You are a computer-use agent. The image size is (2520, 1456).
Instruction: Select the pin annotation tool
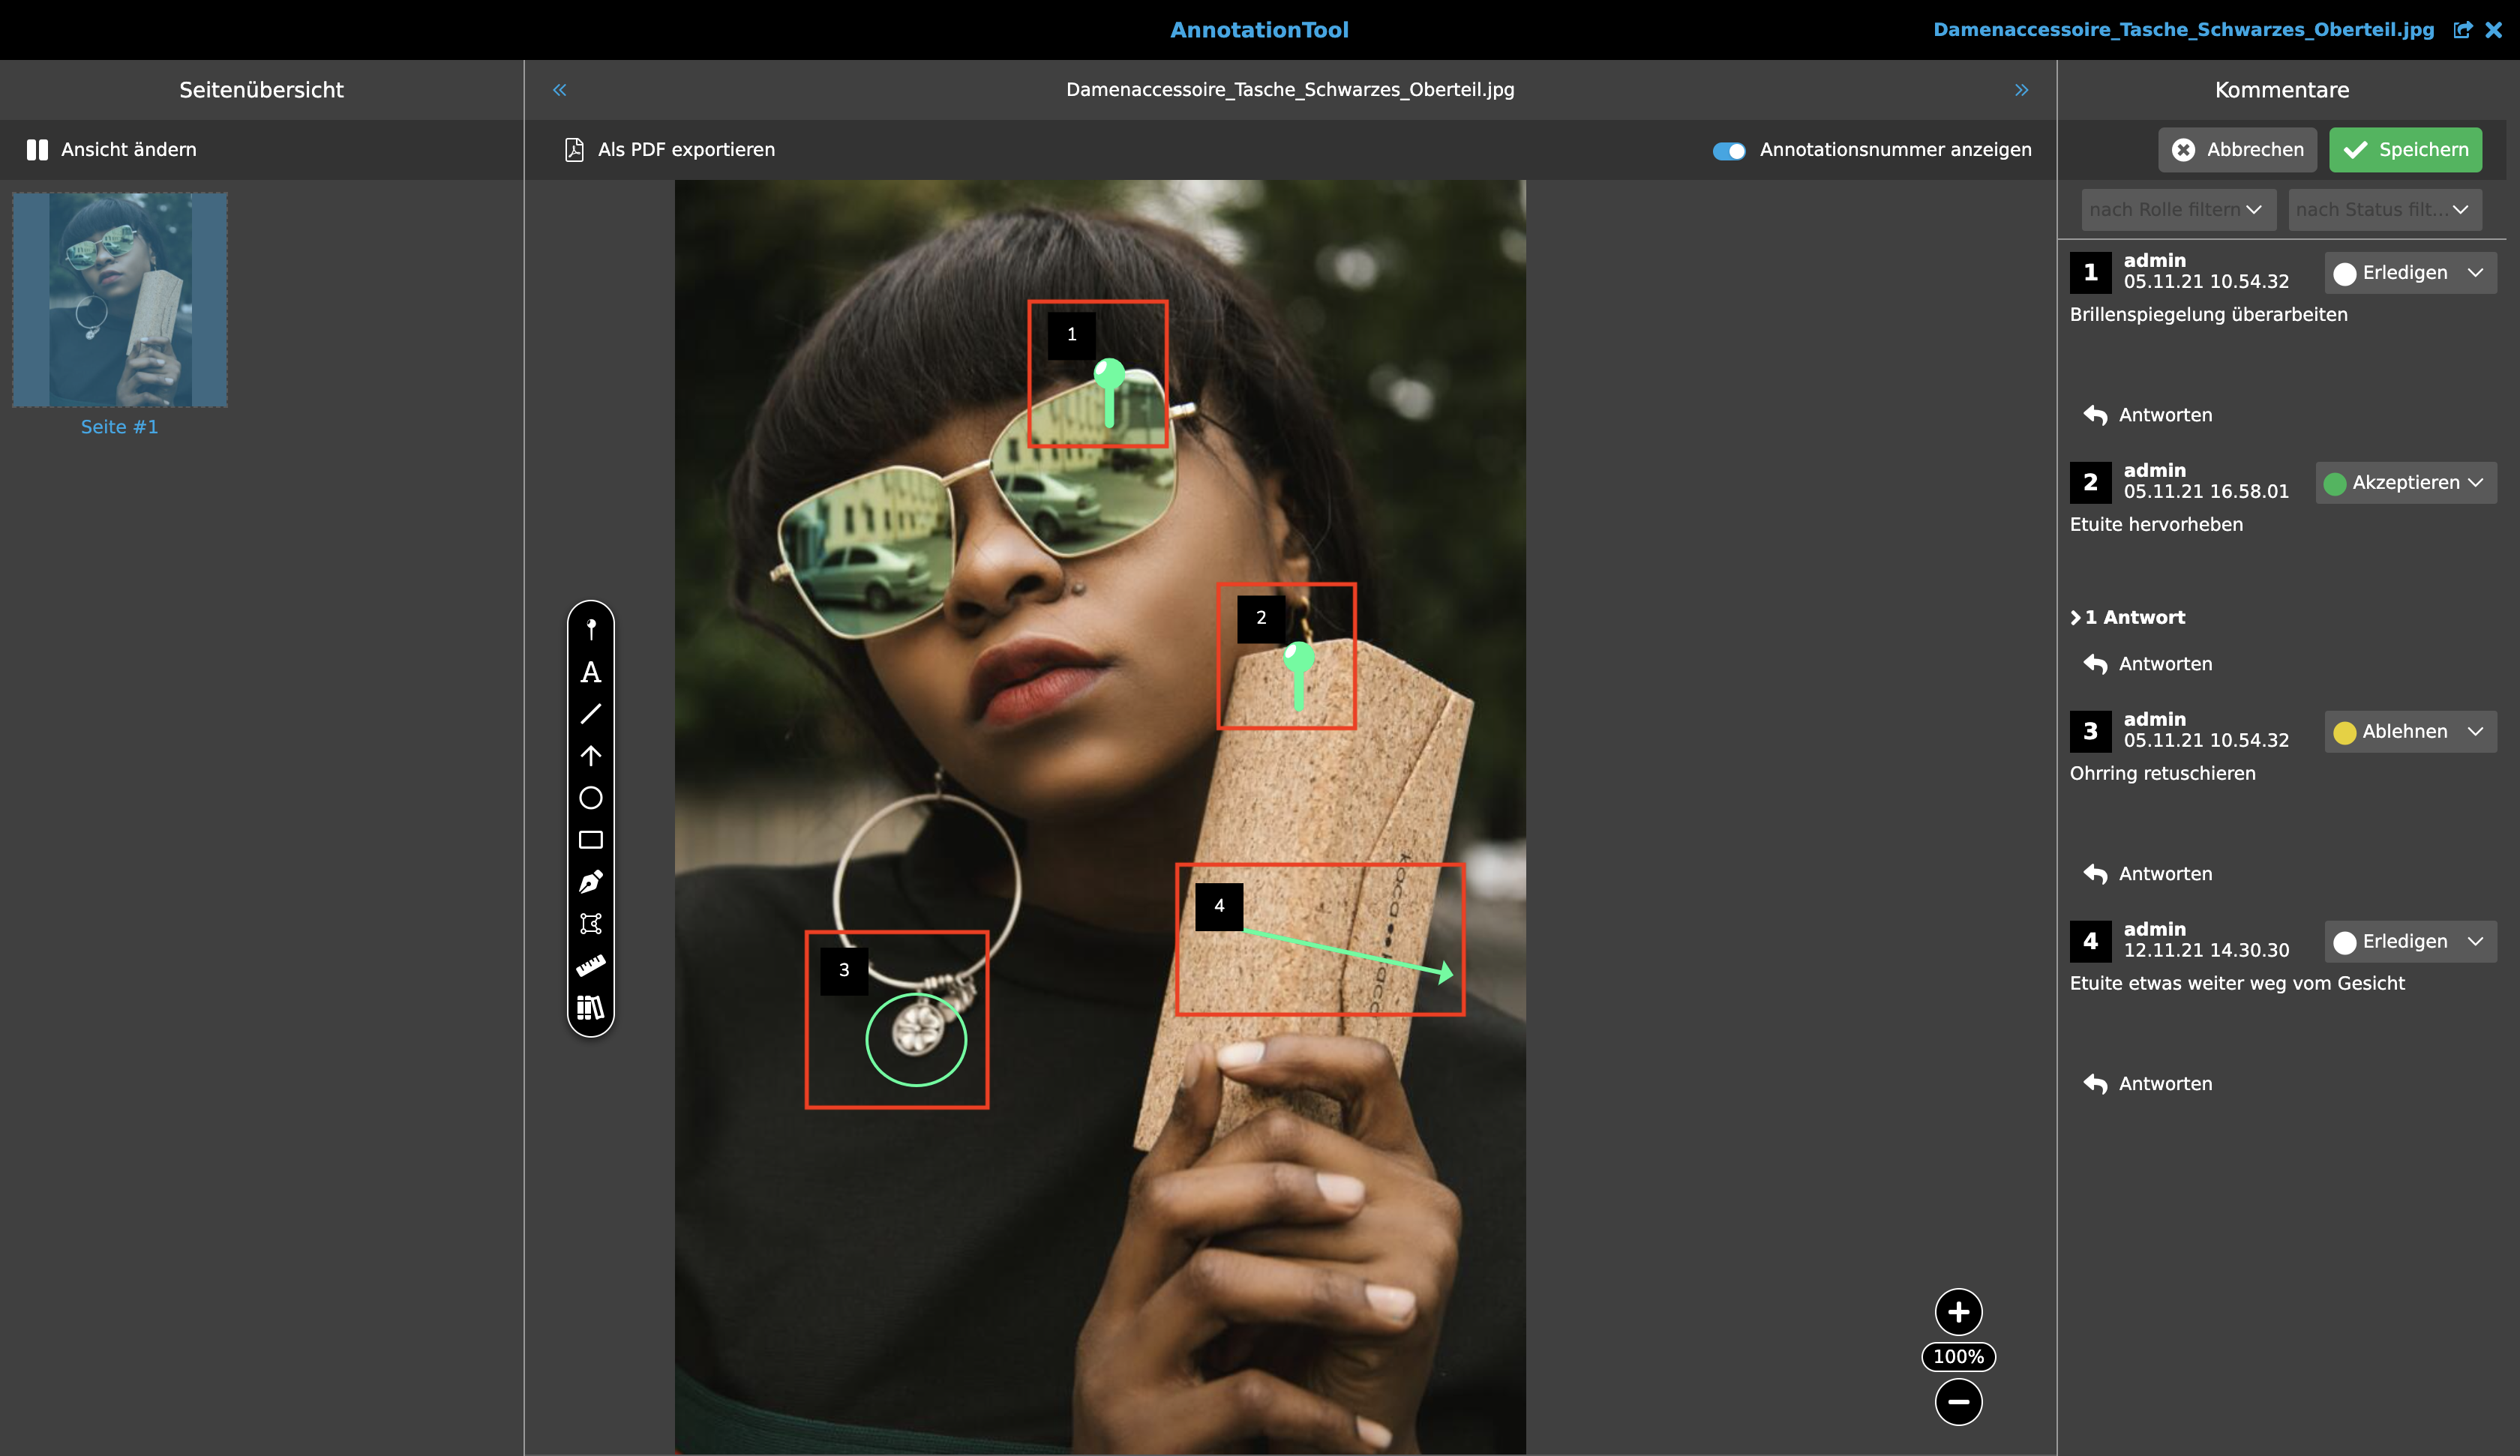(x=591, y=629)
